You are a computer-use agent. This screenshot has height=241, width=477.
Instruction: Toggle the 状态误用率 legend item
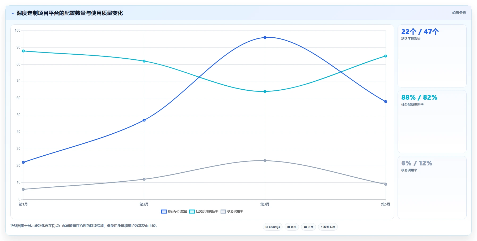point(232,211)
